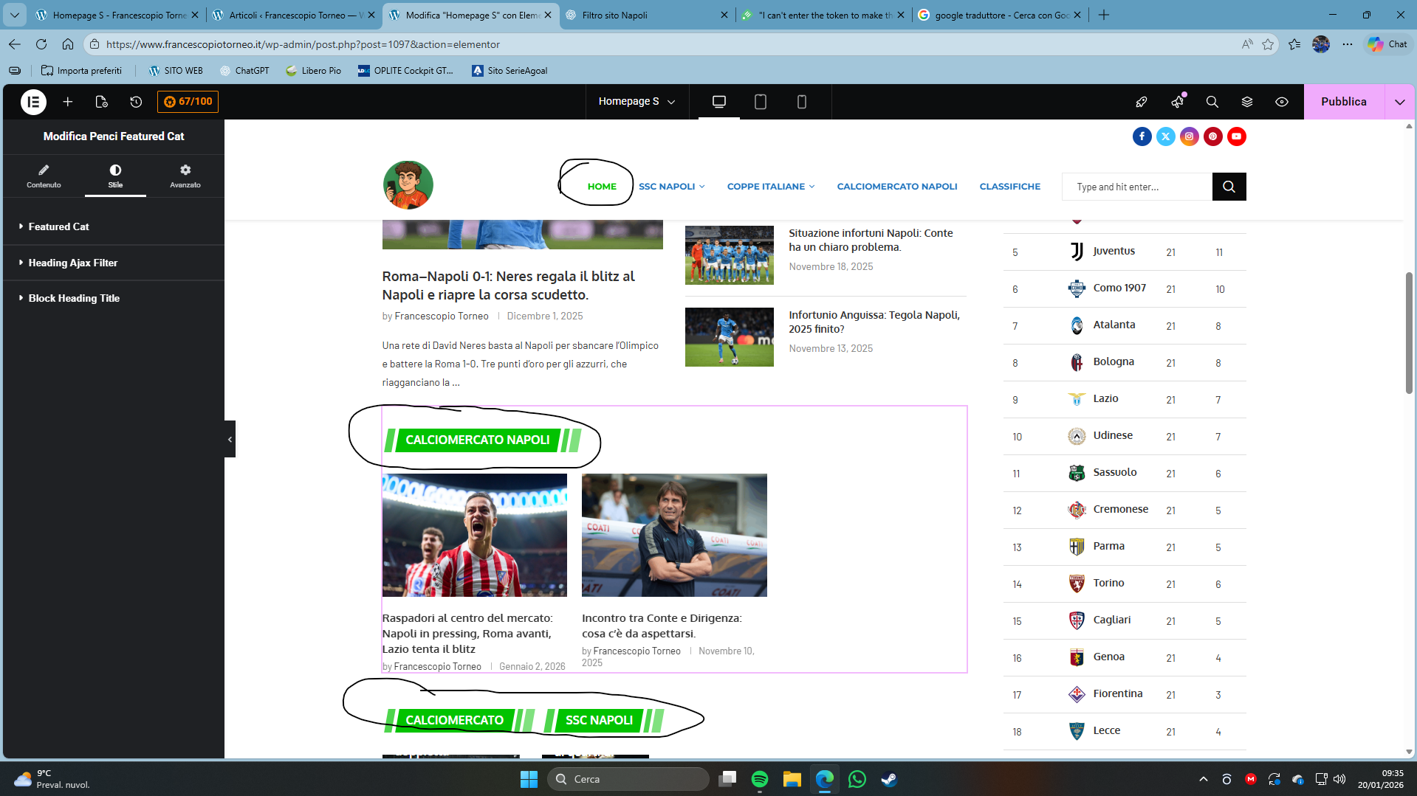Open the revision history clock icon
The image size is (1417, 796).
point(136,102)
